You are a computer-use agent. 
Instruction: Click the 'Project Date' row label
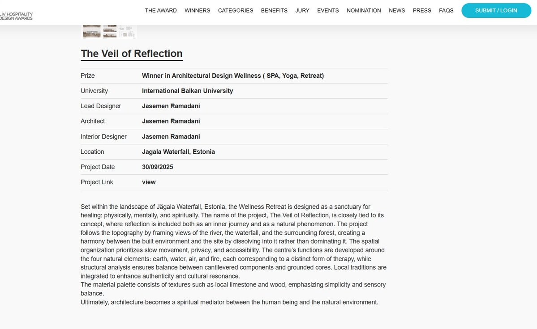(x=98, y=167)
